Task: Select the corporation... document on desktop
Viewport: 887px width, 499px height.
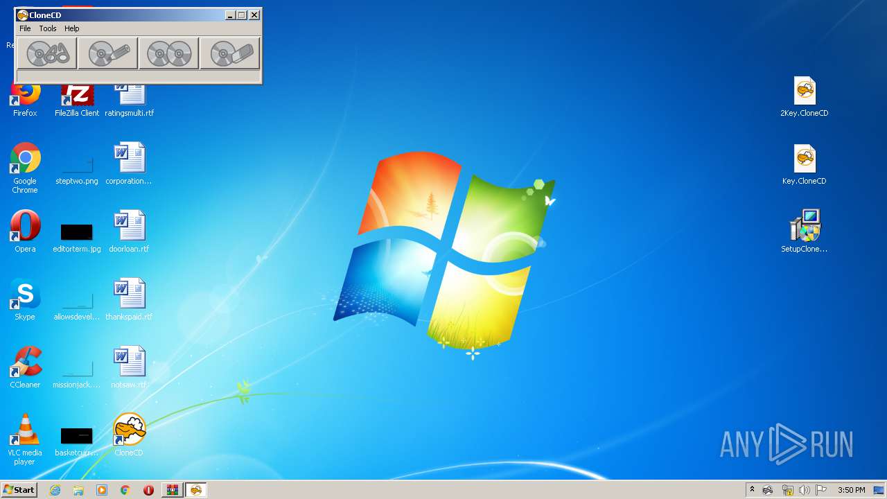Action: tap(129, 164)
